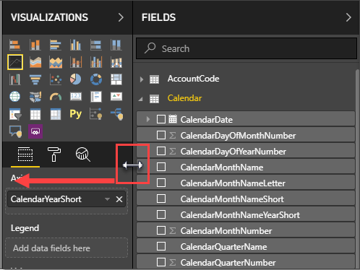This screenshot has height=270, width=360.
Task: Choose the Treemap visual
Action: 116,79
